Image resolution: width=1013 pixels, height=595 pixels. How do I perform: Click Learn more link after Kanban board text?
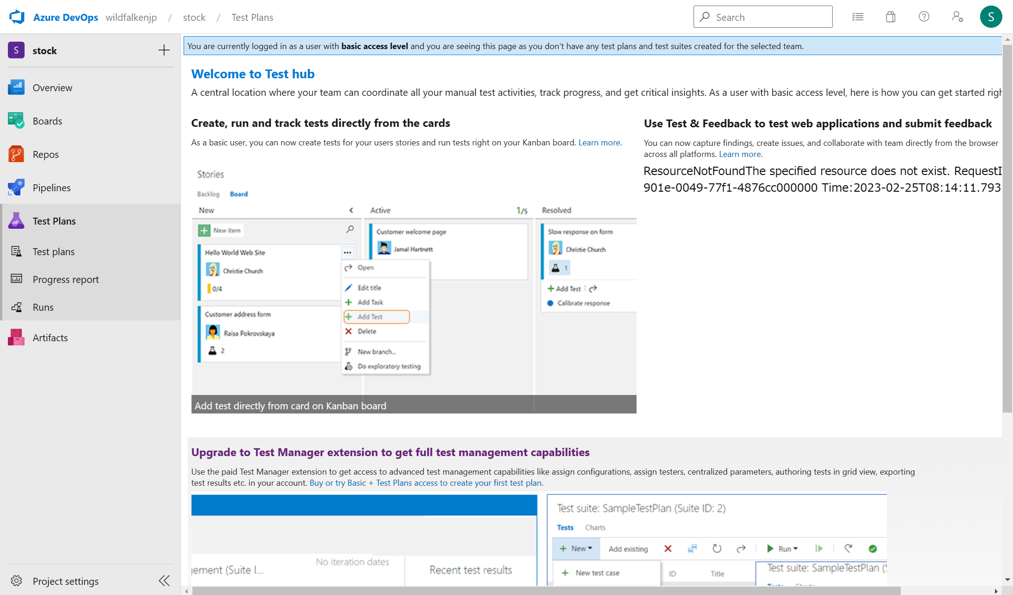pos(599,143)
